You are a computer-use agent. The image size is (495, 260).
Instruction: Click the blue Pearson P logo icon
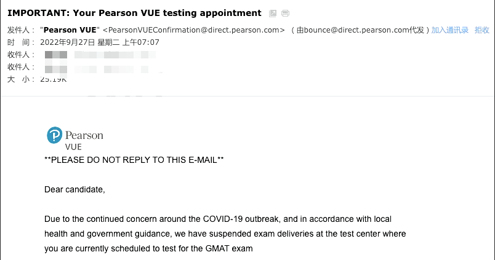tap(55, 135)
